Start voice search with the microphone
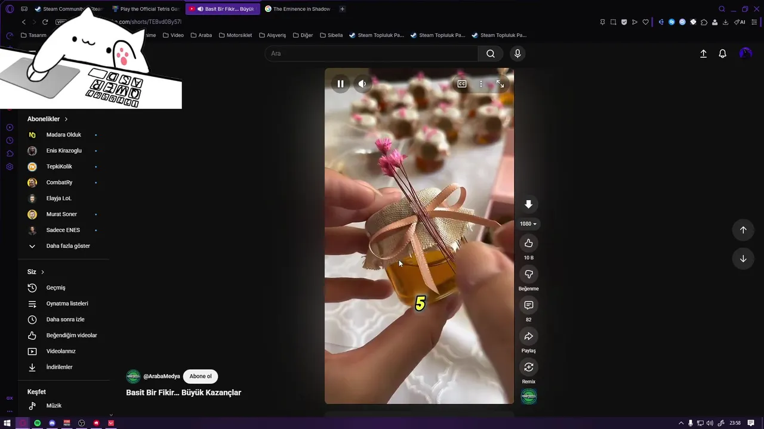764x429 pixels. [x=517, y=54]
